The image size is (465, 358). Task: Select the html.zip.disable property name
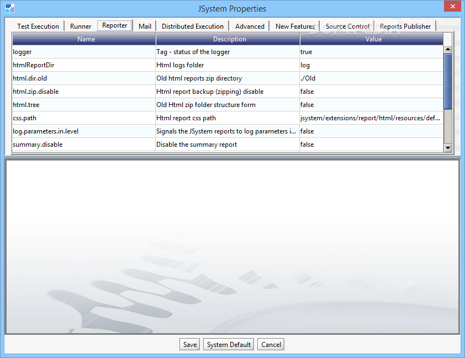84,92
